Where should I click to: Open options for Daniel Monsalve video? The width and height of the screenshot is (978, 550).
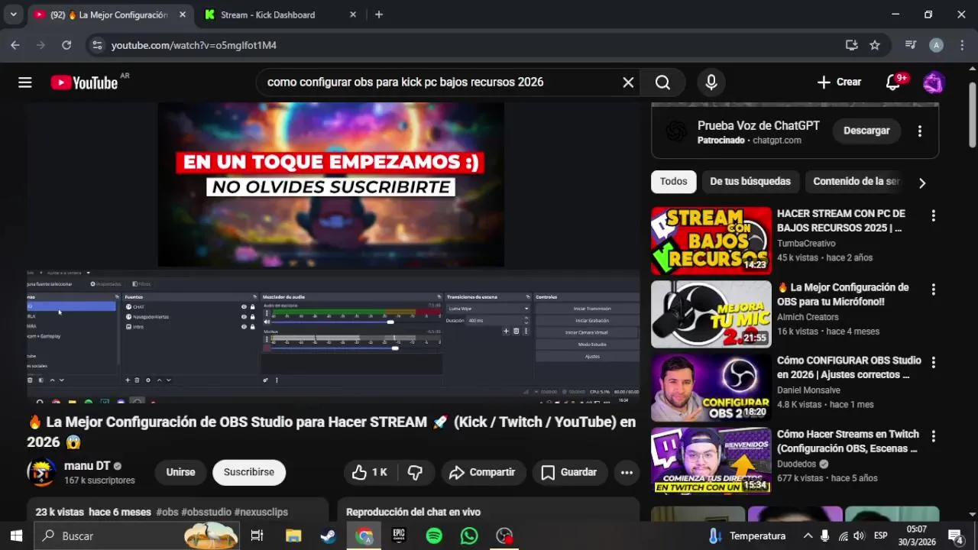[933, 363]
